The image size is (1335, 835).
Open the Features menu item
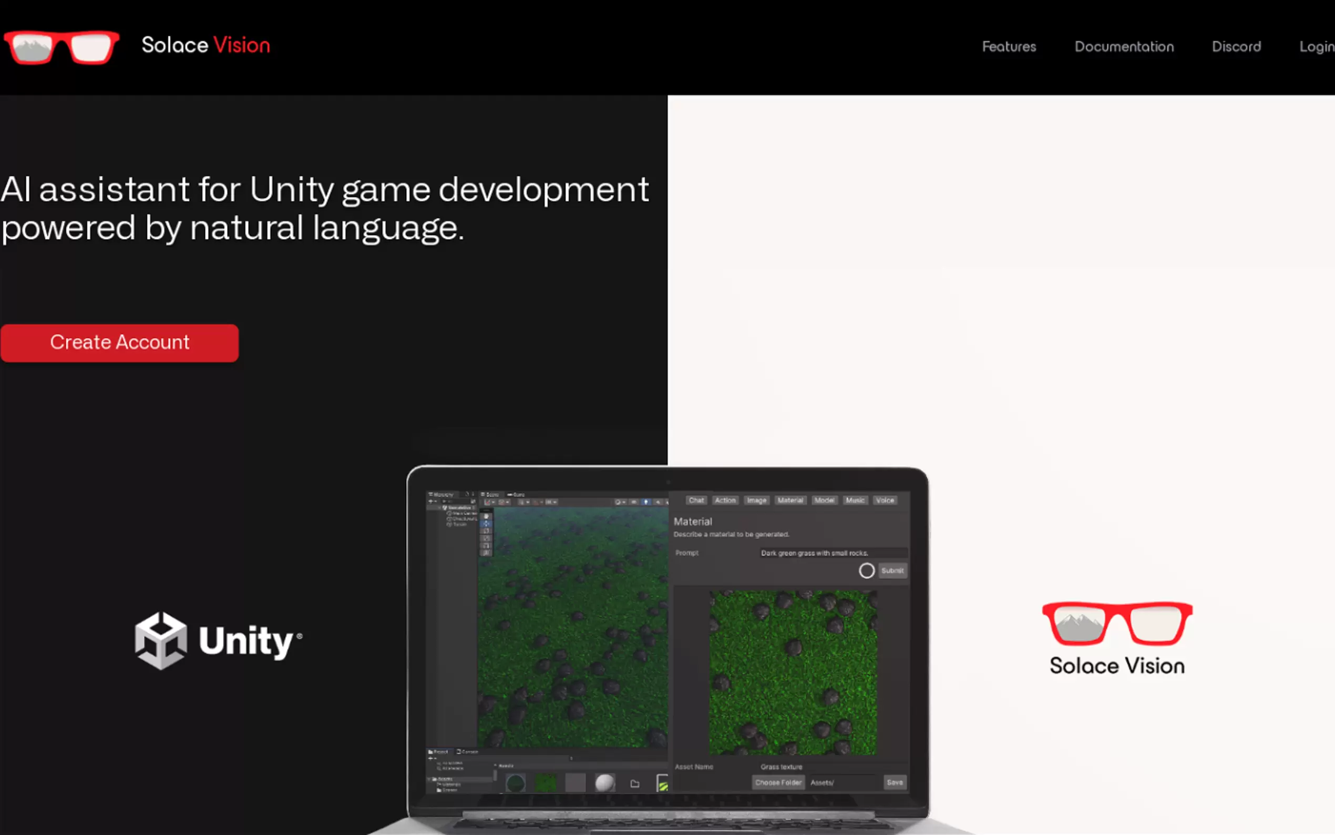point(1009,47)
